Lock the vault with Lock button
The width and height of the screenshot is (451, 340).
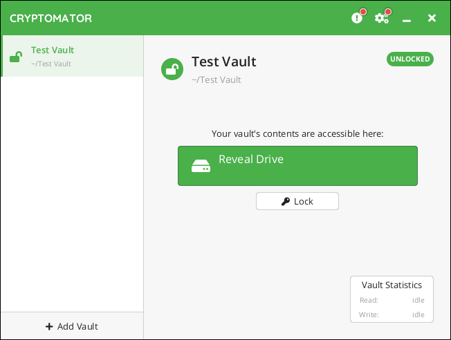[x=297, y=201]
